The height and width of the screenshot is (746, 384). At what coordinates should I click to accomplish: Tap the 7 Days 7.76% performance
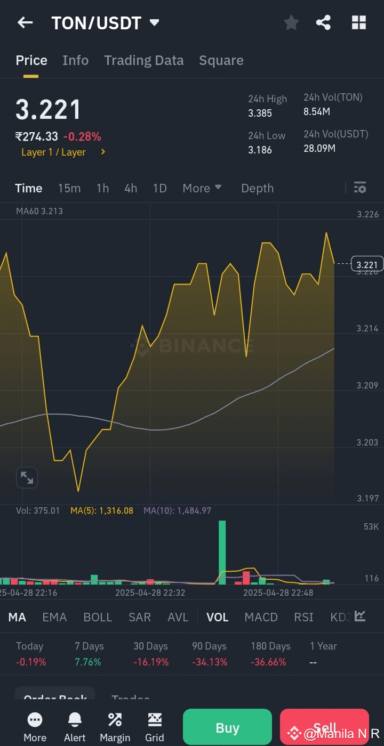click(x=89, y=654)
